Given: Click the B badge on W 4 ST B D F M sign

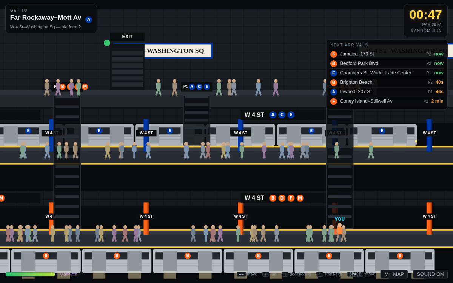Looking at the screenshot, I should (273, 198).
